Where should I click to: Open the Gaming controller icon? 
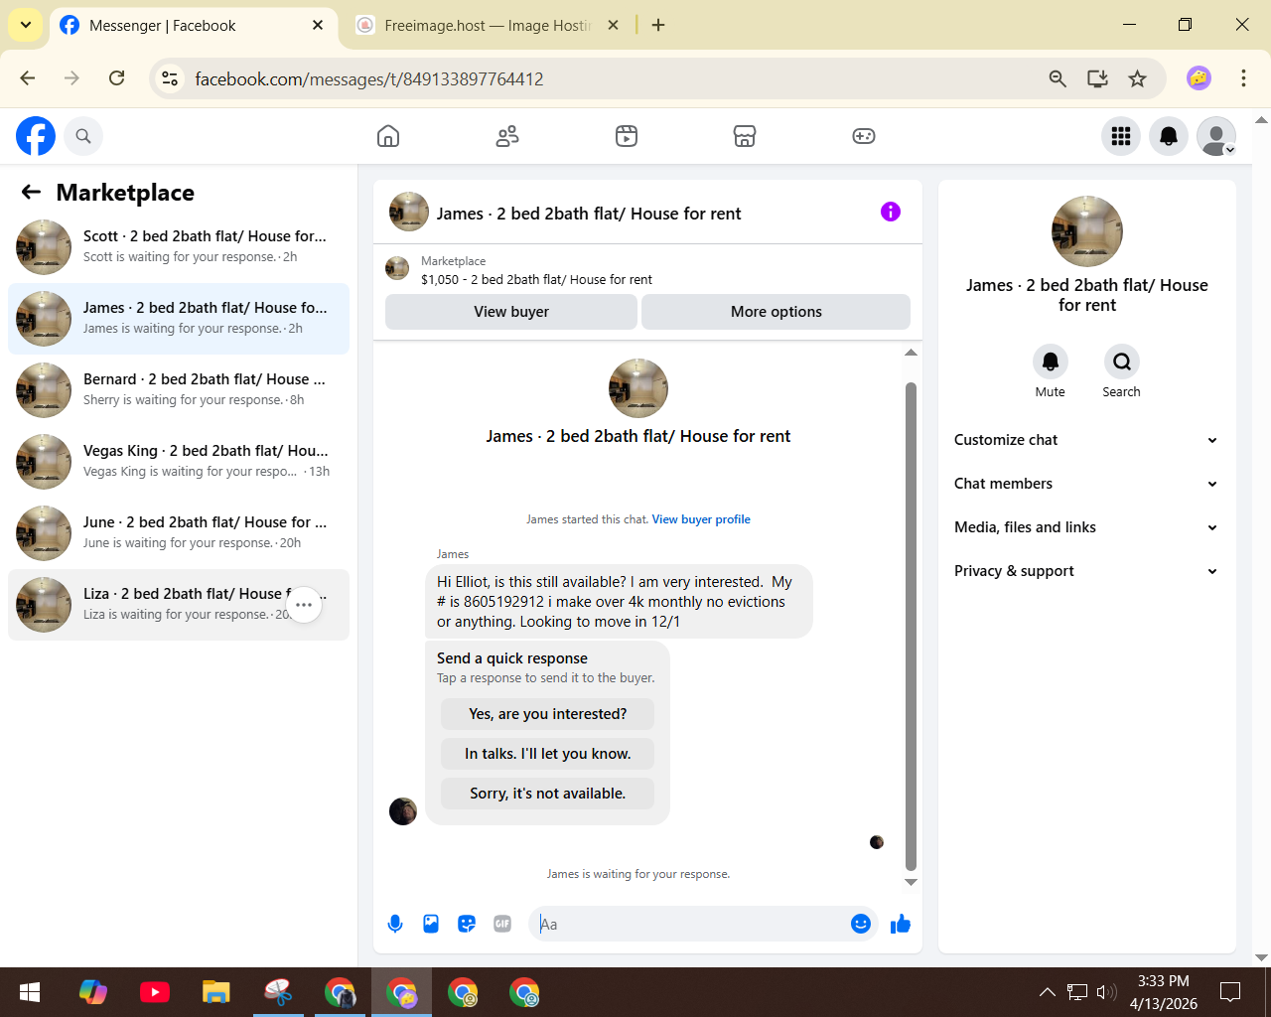[x=864, y=136]
